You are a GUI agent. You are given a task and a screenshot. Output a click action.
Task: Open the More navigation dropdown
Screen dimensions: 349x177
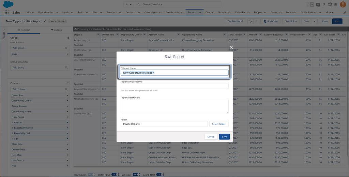[x=330, y=13]
